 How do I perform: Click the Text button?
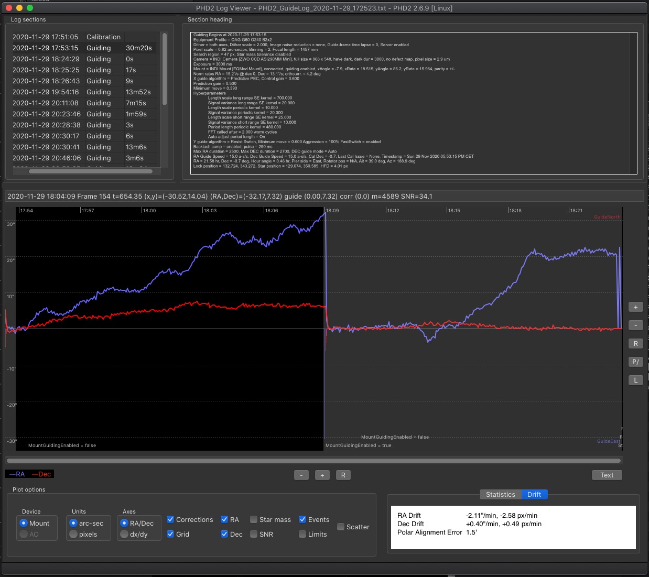[x=607, y=475]
